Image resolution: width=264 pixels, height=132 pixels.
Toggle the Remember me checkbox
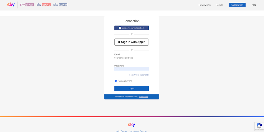coord(116,81)
